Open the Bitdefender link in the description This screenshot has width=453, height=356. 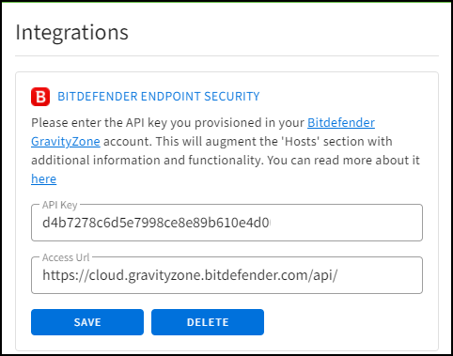tap(341, 123)
